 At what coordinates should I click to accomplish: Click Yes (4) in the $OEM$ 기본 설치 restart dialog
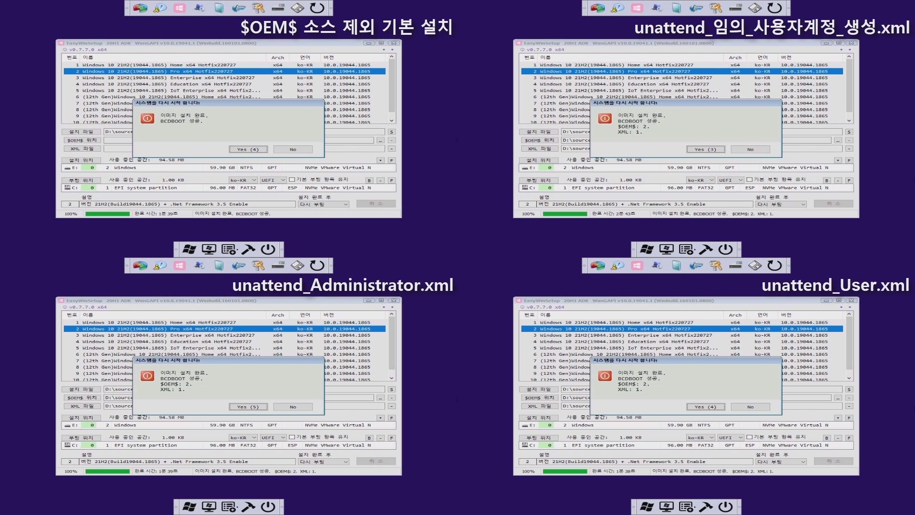(248, 149)
